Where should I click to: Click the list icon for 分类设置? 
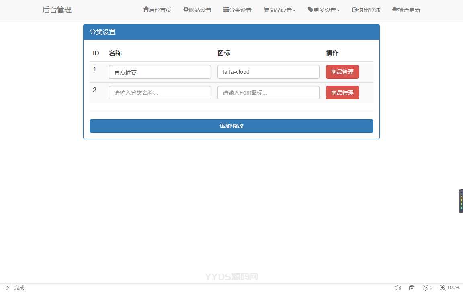click(x=226, y=10)
